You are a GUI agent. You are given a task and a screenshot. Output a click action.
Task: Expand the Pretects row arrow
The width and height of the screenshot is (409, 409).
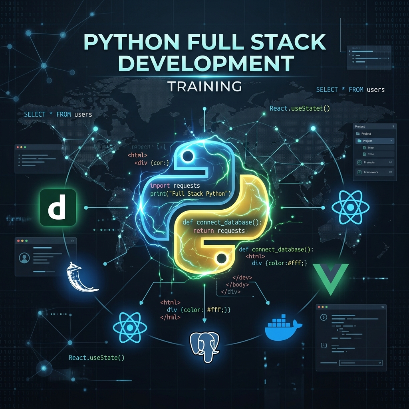pyautogui.click(x=391, y=162)
